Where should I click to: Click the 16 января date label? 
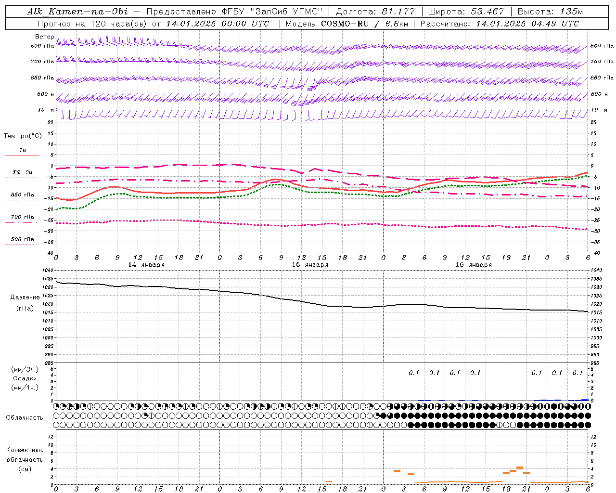pos(474,265)
